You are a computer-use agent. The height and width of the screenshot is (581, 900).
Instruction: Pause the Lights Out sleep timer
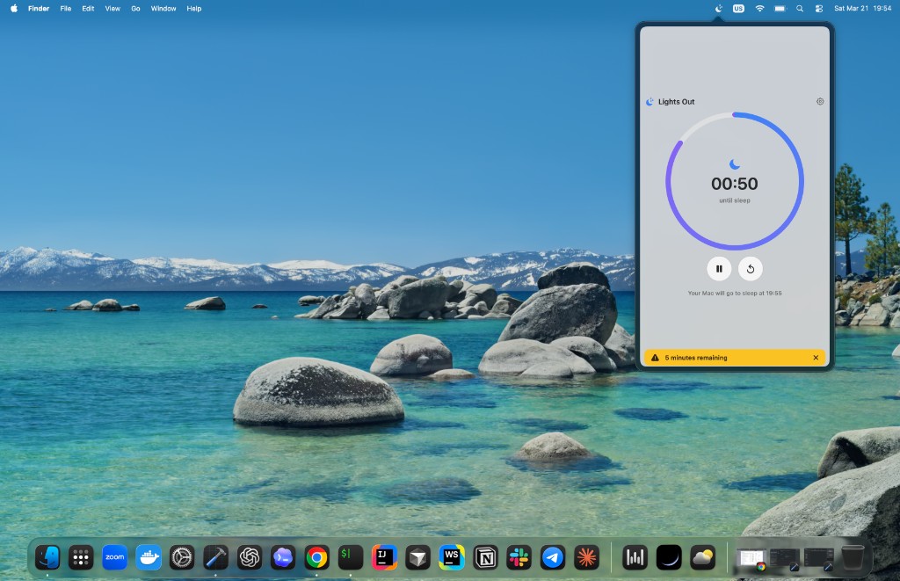tap(719, 269)
